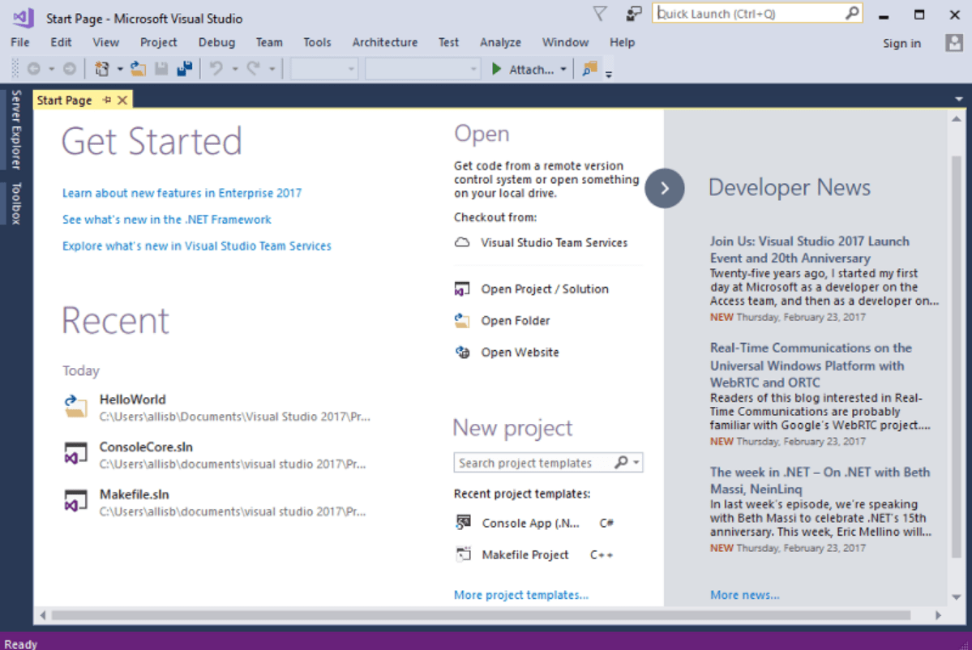Click the send feedback icon in title bar
The image size is (972, 650).
pos(633,14)
